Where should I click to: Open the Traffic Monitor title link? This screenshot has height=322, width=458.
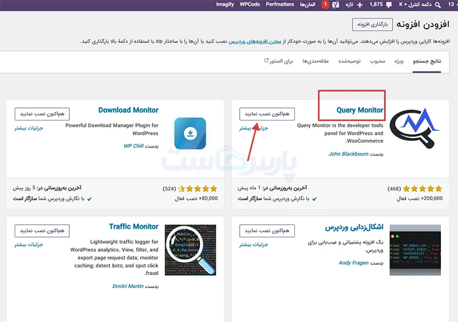[133, 226]
